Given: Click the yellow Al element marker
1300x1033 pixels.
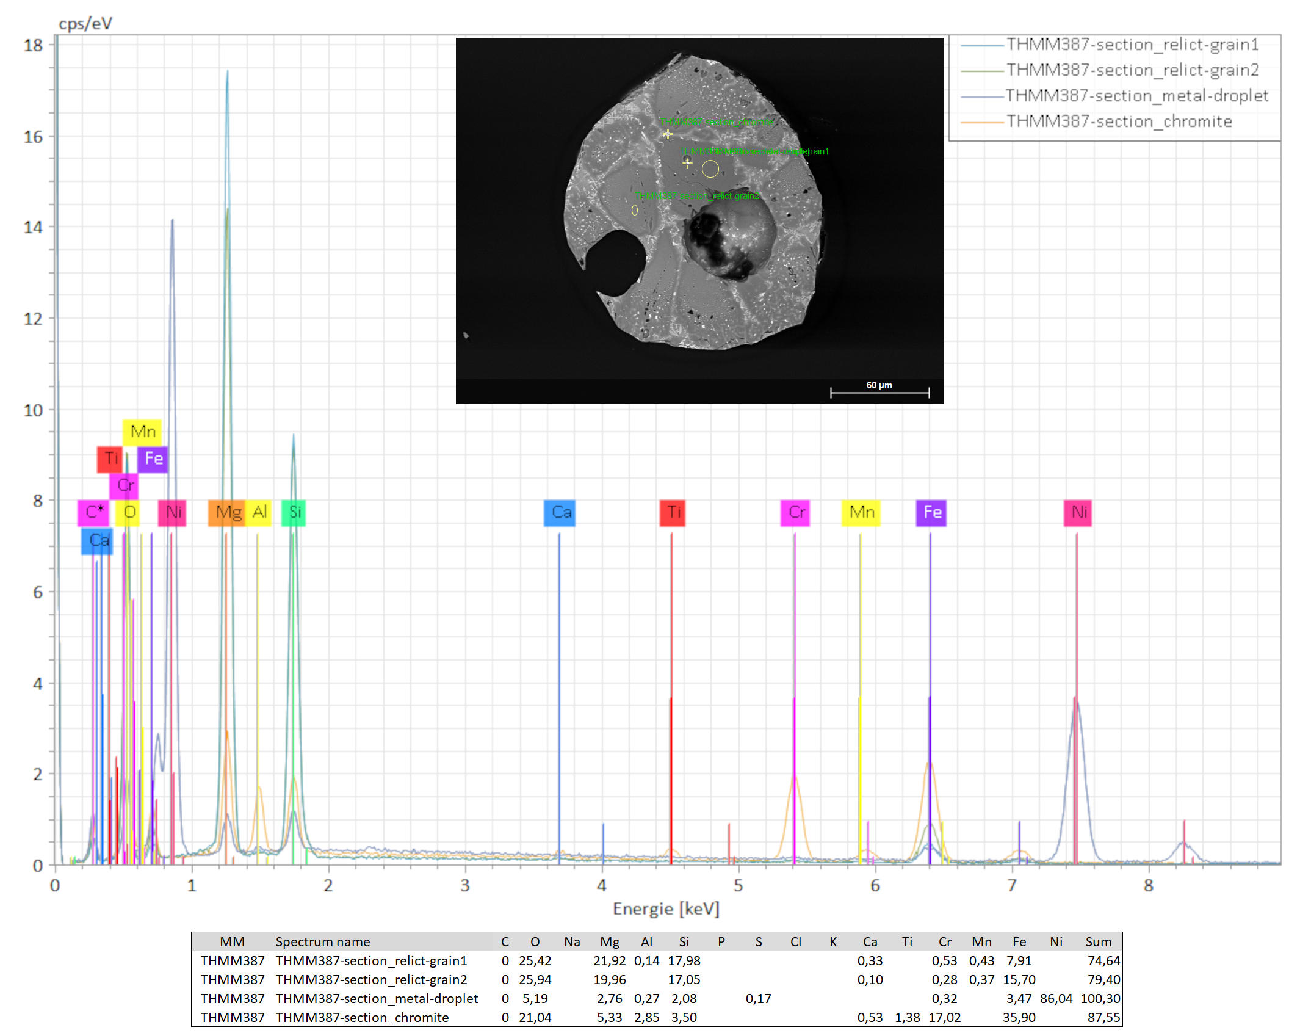Looking at the screenshot, I should 259,513.
